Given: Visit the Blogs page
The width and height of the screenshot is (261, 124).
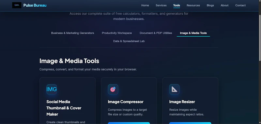Looking at the screenshot, I should point(210,5).
